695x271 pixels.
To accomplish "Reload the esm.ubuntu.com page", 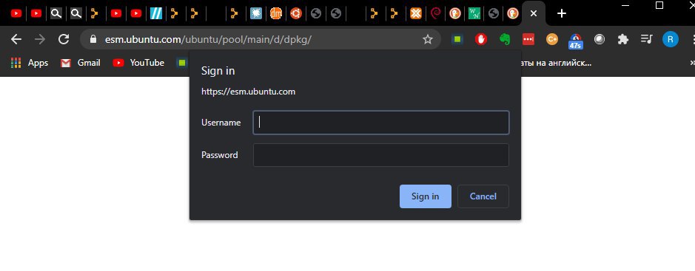I will (64, 39).
